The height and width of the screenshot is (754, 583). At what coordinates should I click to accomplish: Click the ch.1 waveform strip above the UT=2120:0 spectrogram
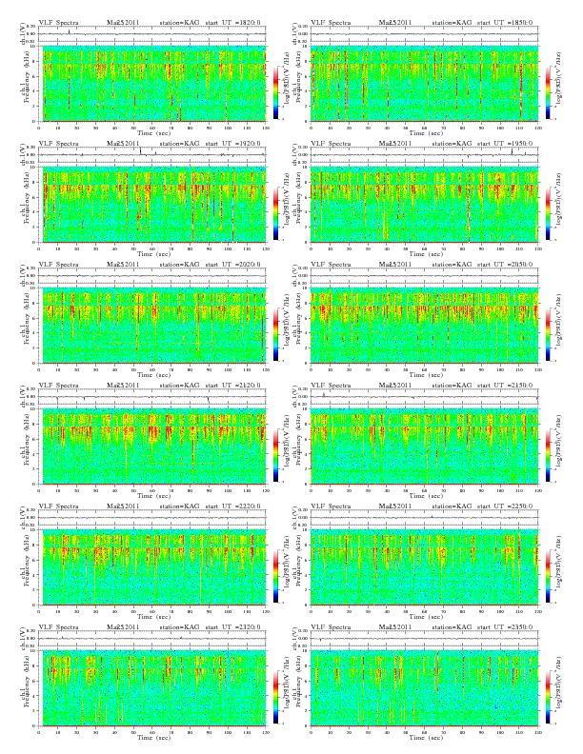coord(152,397)
